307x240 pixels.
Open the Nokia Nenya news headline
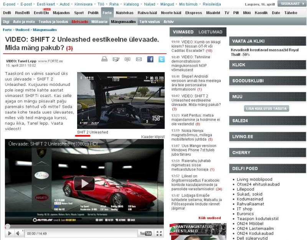191,135
